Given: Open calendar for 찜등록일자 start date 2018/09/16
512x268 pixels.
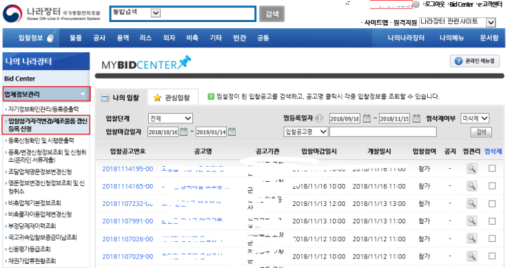Looking at the screenshot, I should 367,118.
